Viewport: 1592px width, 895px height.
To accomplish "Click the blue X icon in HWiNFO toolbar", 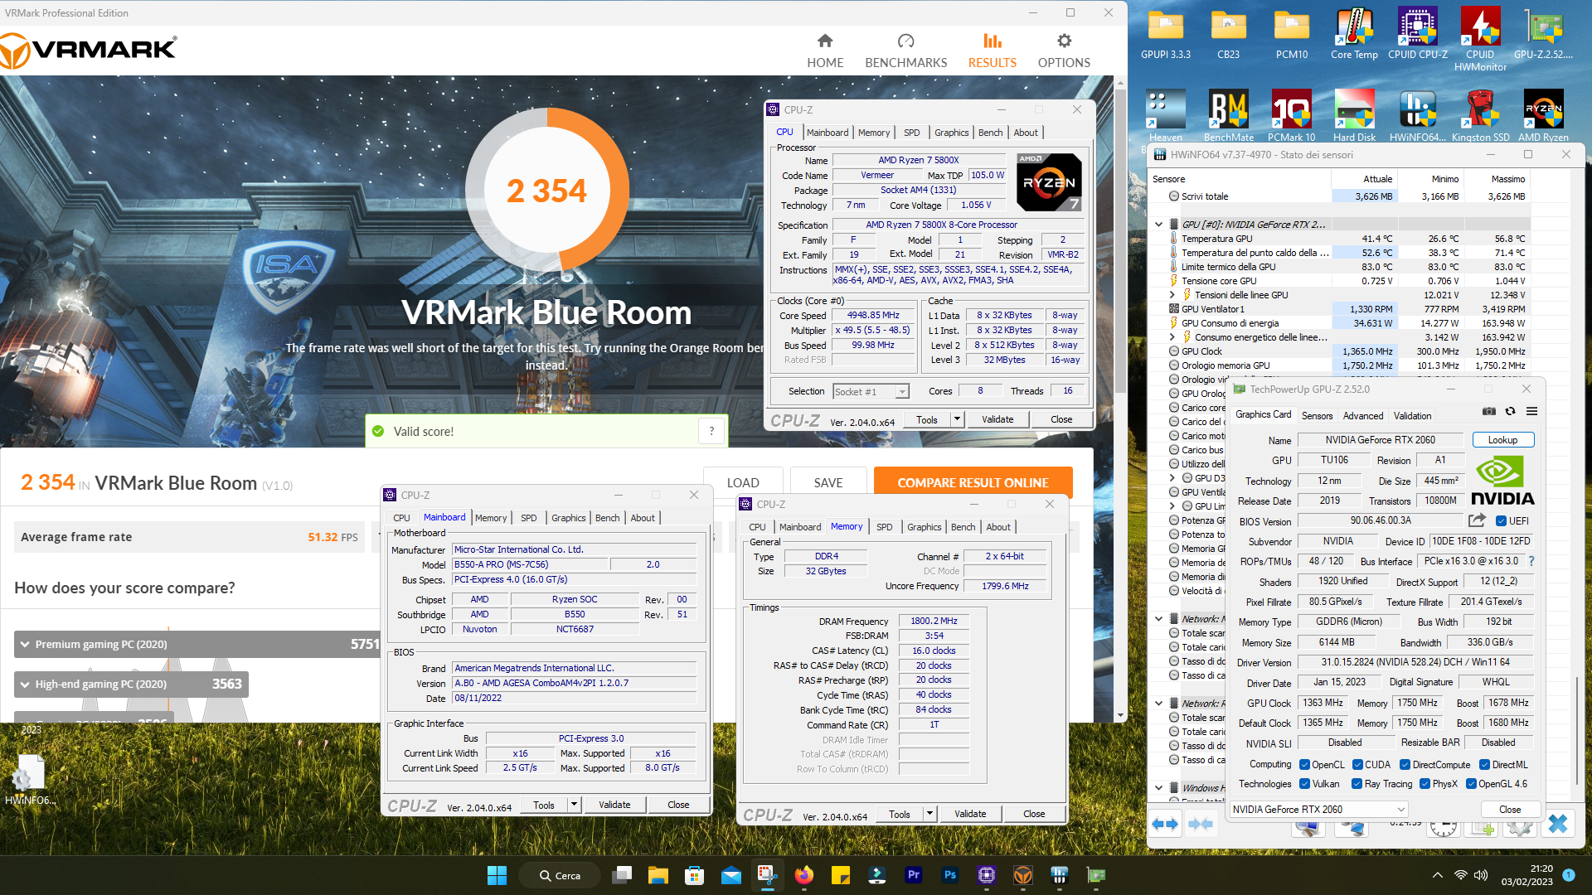I will pos(1557,823).
